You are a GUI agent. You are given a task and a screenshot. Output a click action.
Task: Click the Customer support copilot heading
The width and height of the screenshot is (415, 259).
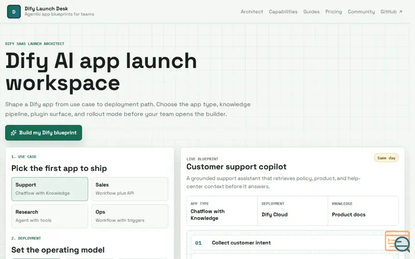tap(237, 167)
